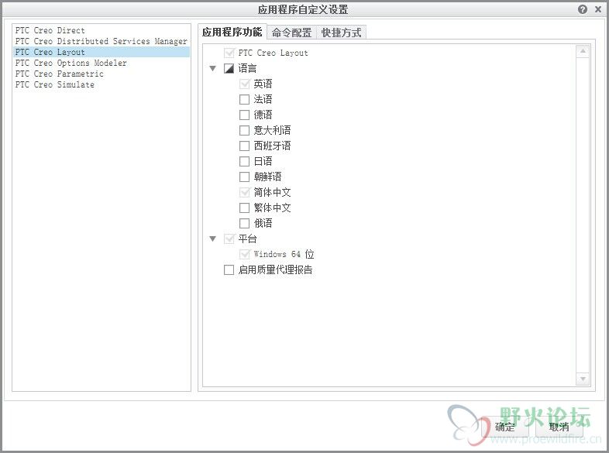
Task: Select PTC Creo Simulate in the list
Action: pos(101,84)
